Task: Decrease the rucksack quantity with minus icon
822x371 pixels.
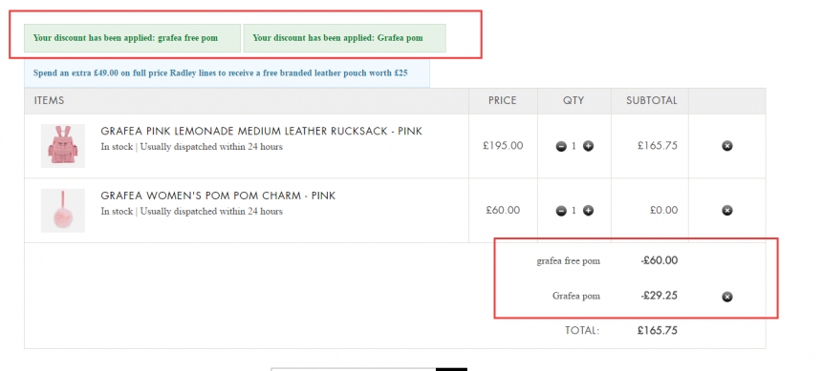Action: [x=561, y=147]
